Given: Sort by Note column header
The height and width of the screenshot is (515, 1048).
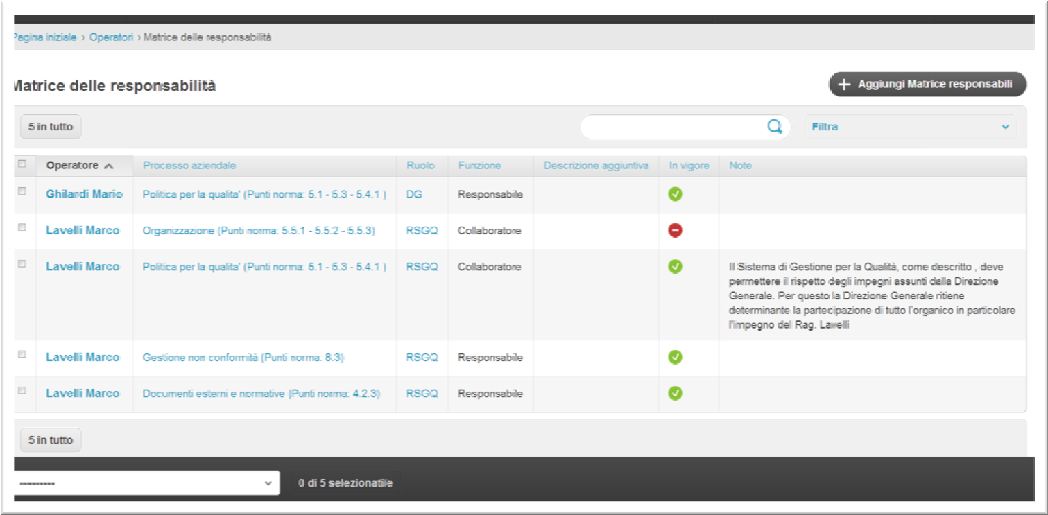Looking at the screenshot, I should [740, 166].
